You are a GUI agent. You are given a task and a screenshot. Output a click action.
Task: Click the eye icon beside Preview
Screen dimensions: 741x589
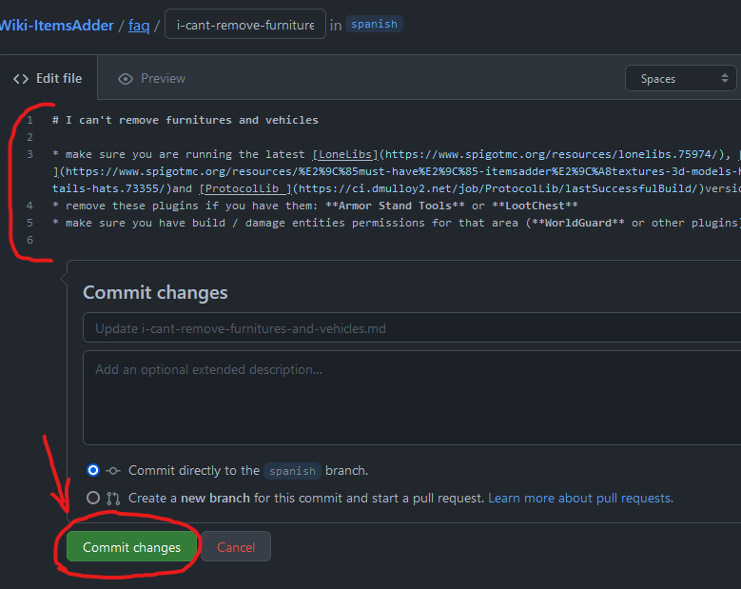click(126, 79)
